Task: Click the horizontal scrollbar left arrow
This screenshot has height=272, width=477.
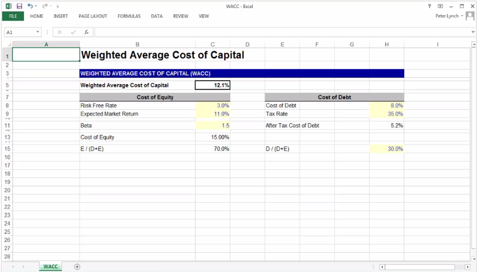Action: pyautogui.click(x=382, y=267)
